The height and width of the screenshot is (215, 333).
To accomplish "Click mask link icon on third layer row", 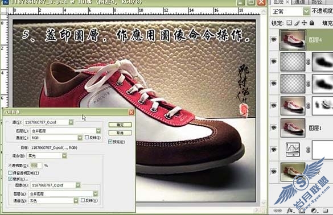I will tap(308, 84).
